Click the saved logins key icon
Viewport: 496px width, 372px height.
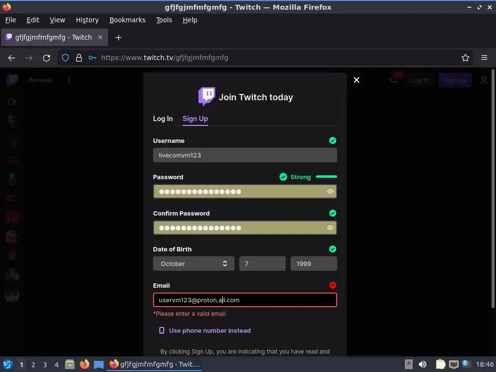coord(93,58)
